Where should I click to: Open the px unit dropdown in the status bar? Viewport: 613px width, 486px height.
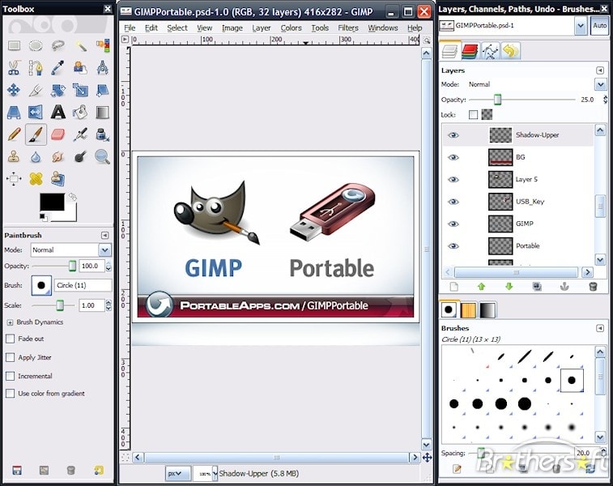click(178, 474)
